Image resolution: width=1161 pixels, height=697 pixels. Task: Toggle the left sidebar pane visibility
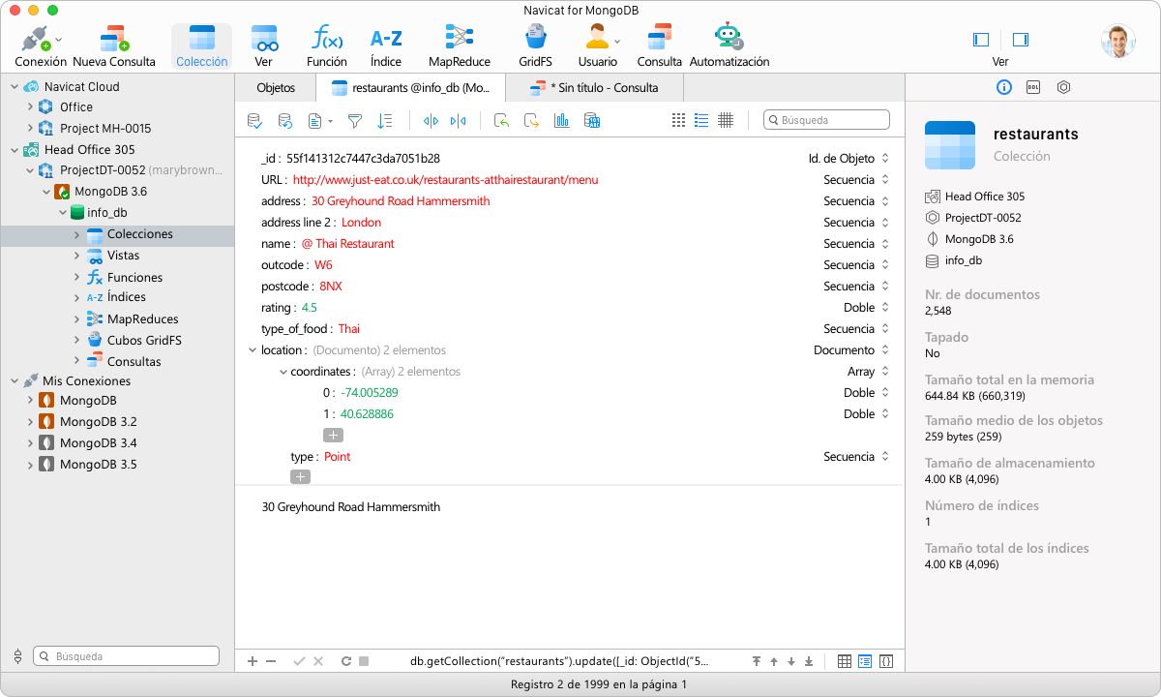point(981,40)
